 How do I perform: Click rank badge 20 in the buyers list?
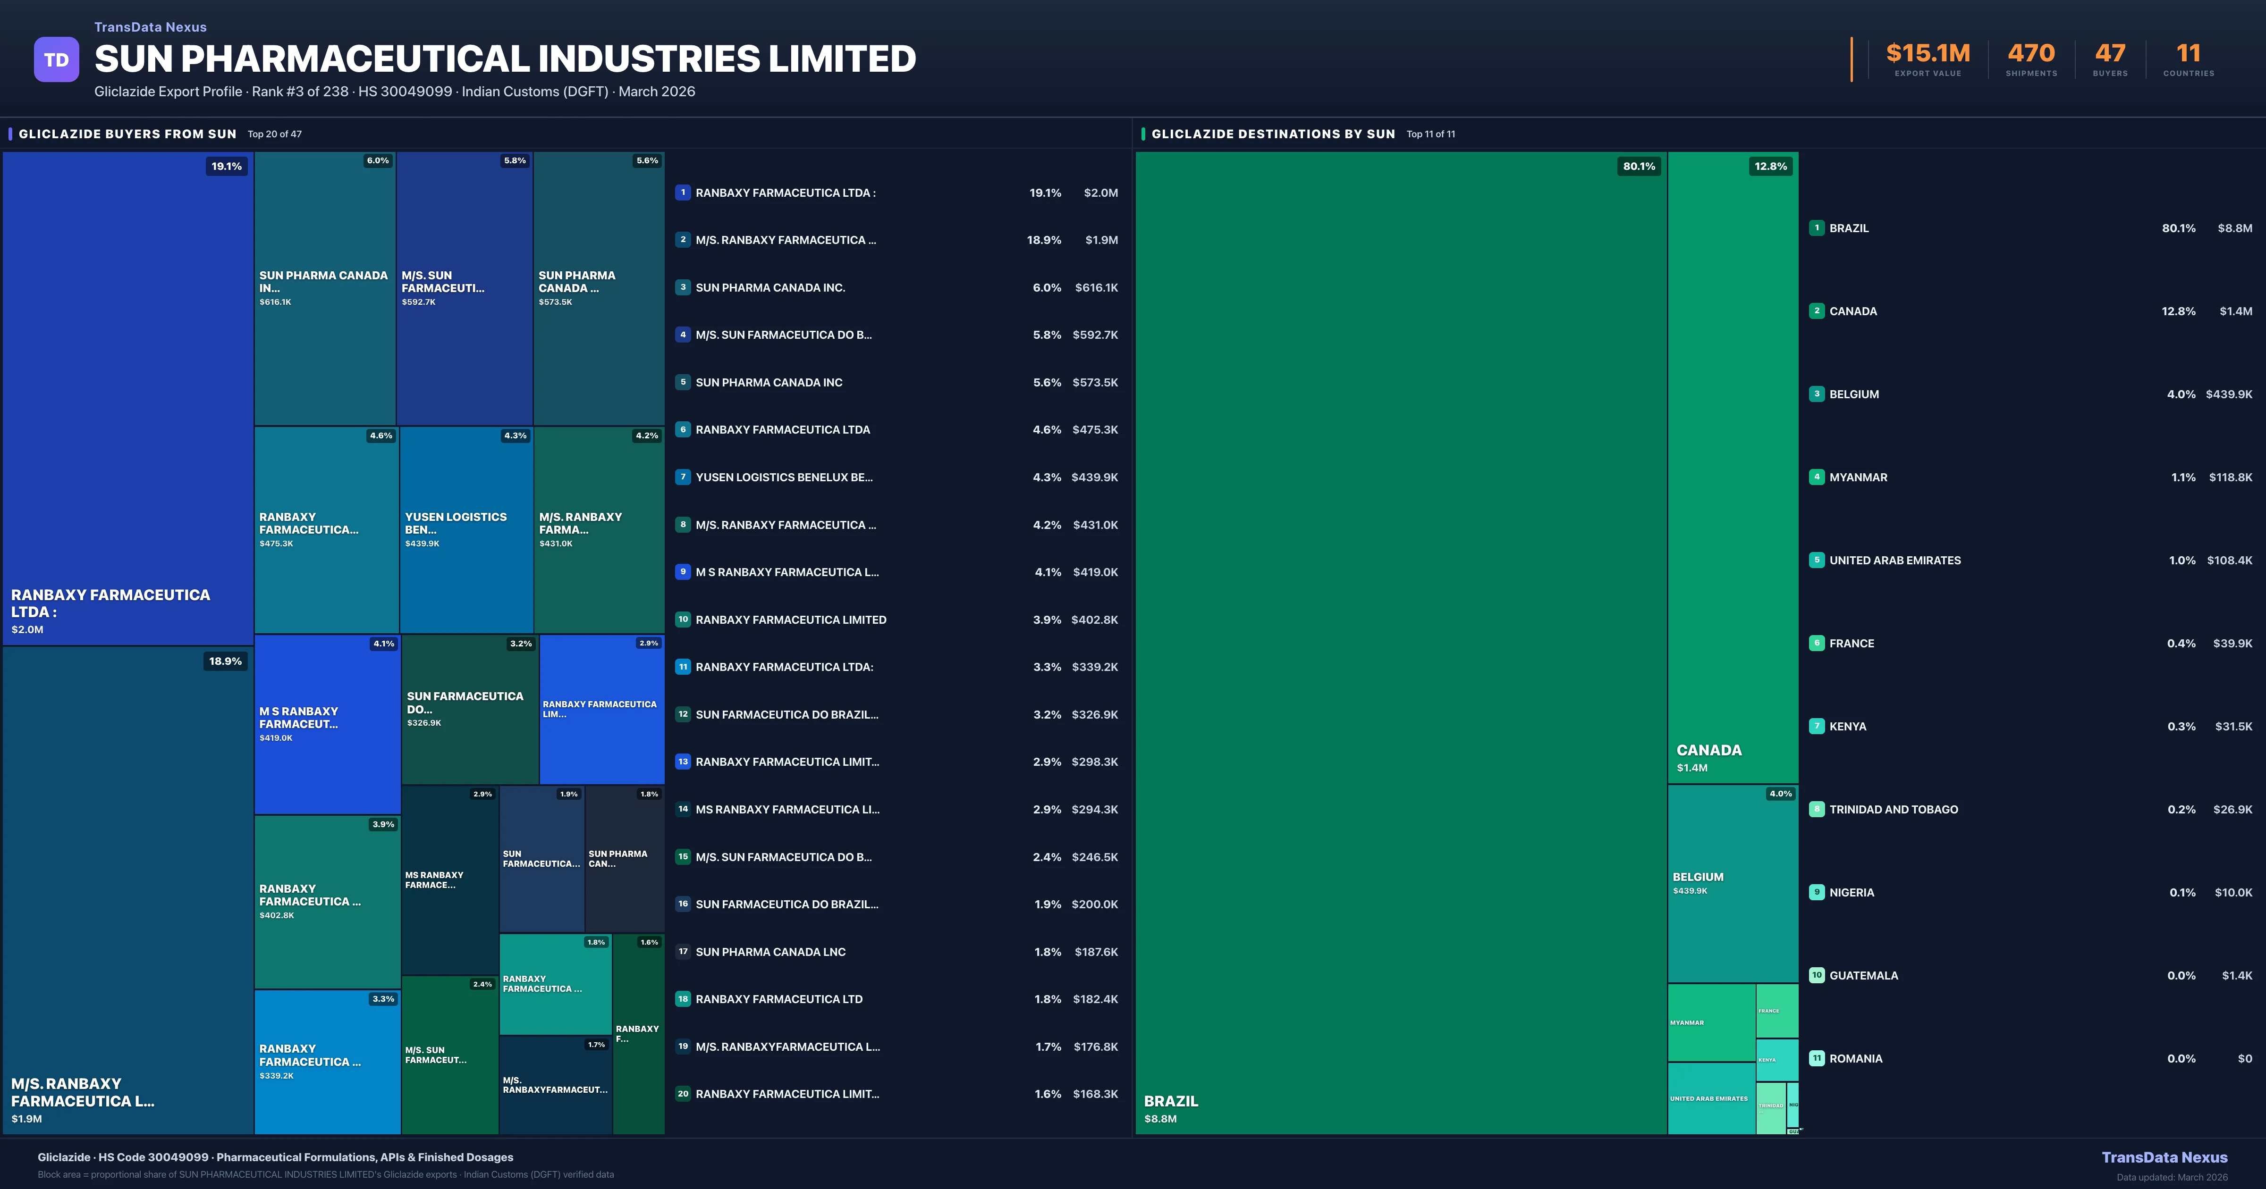[683, 1094]
